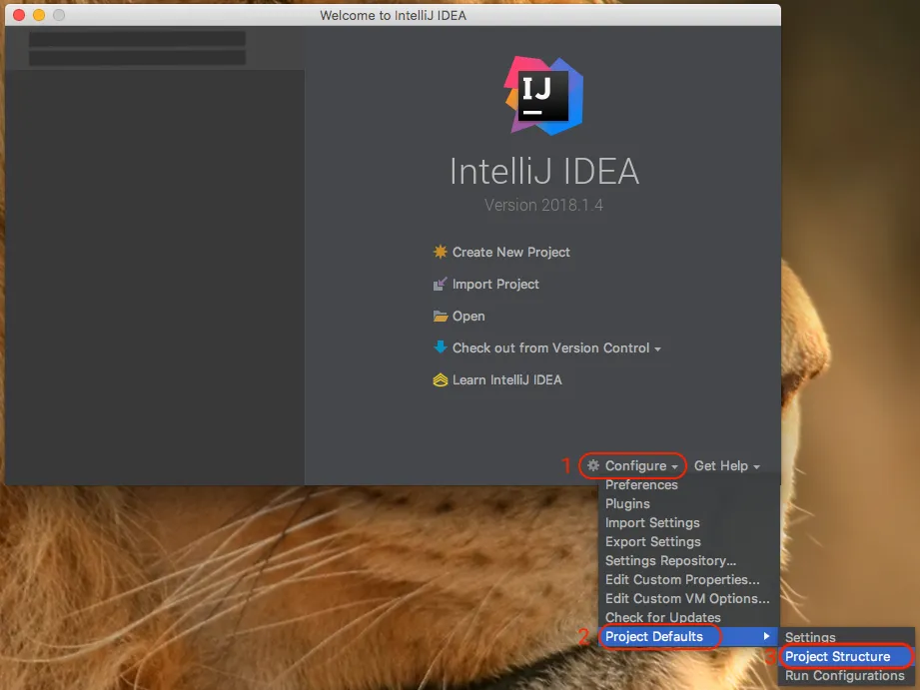Choose Run Configurations submenu item
This screenshot has width=920, height=690.
click(845, 675)
